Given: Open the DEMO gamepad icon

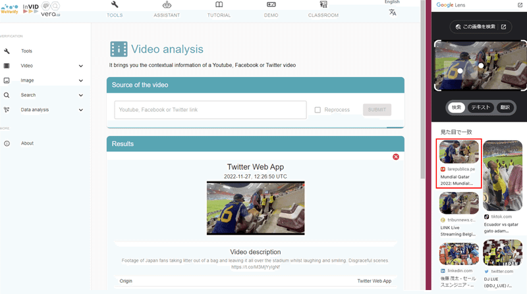Looking at the screenshot, I should [x=271, y=5].
